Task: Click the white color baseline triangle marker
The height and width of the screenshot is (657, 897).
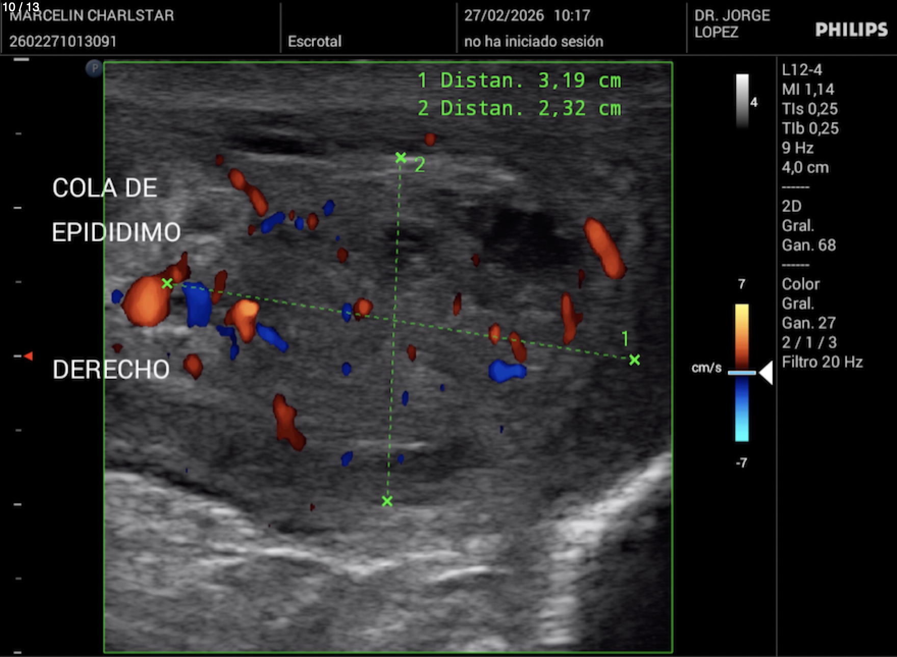Action: tap(766, 373)
